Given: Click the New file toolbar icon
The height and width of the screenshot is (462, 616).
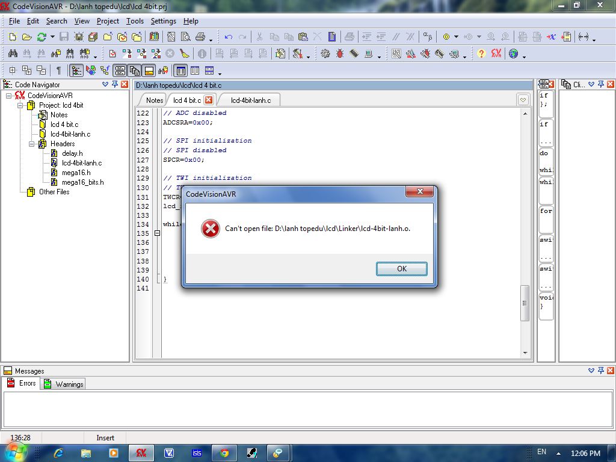Looking at the screenshot, I should [13, 37].
